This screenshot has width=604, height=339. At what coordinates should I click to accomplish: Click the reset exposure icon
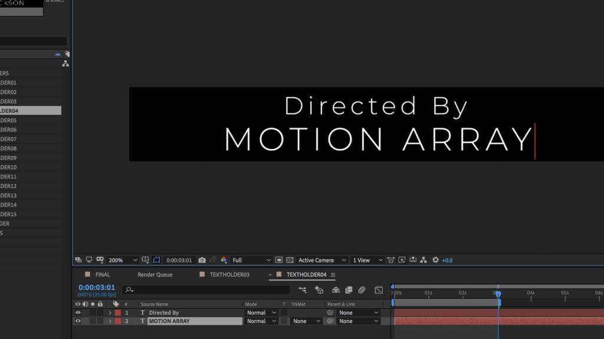(435, 260)
